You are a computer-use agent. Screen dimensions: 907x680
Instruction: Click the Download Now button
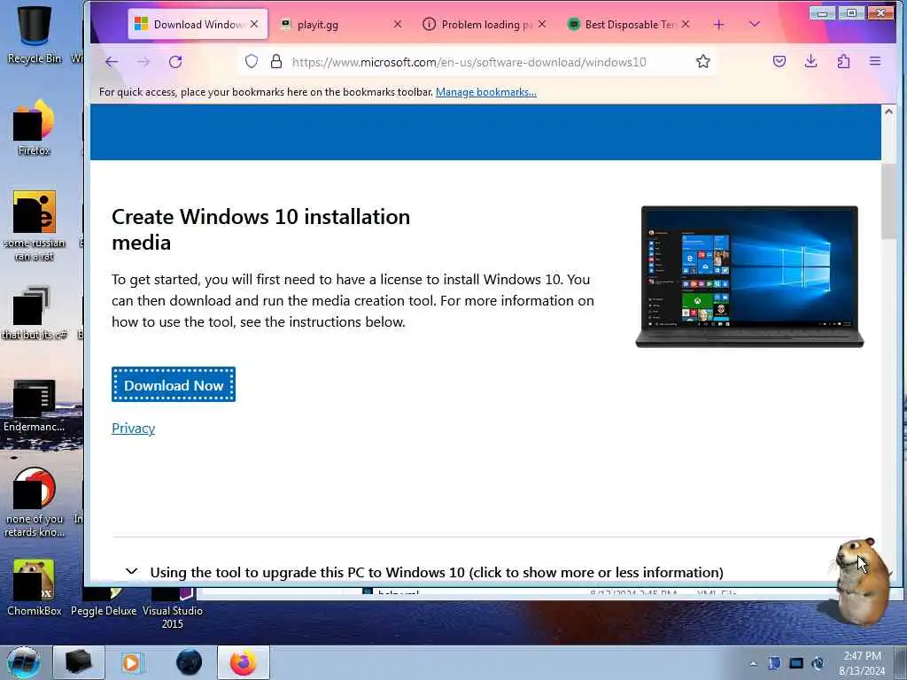(x=174, y=384)
